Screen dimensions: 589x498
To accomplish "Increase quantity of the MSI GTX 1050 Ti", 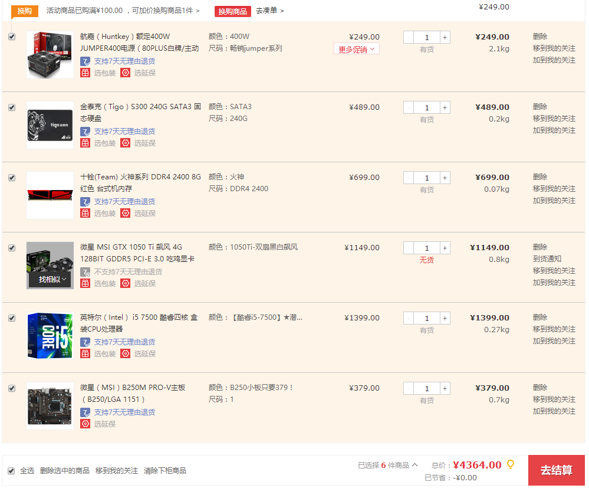I will 445,248.
